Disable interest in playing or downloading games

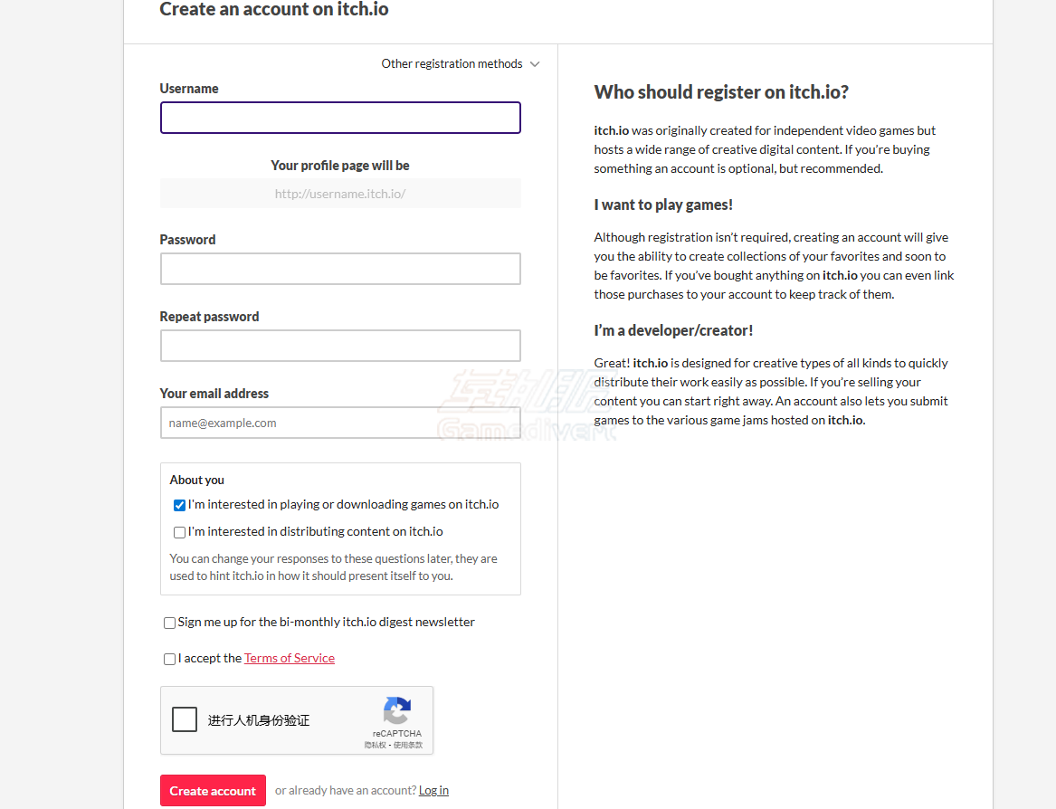pyautogui.click(x=179, y=505)
